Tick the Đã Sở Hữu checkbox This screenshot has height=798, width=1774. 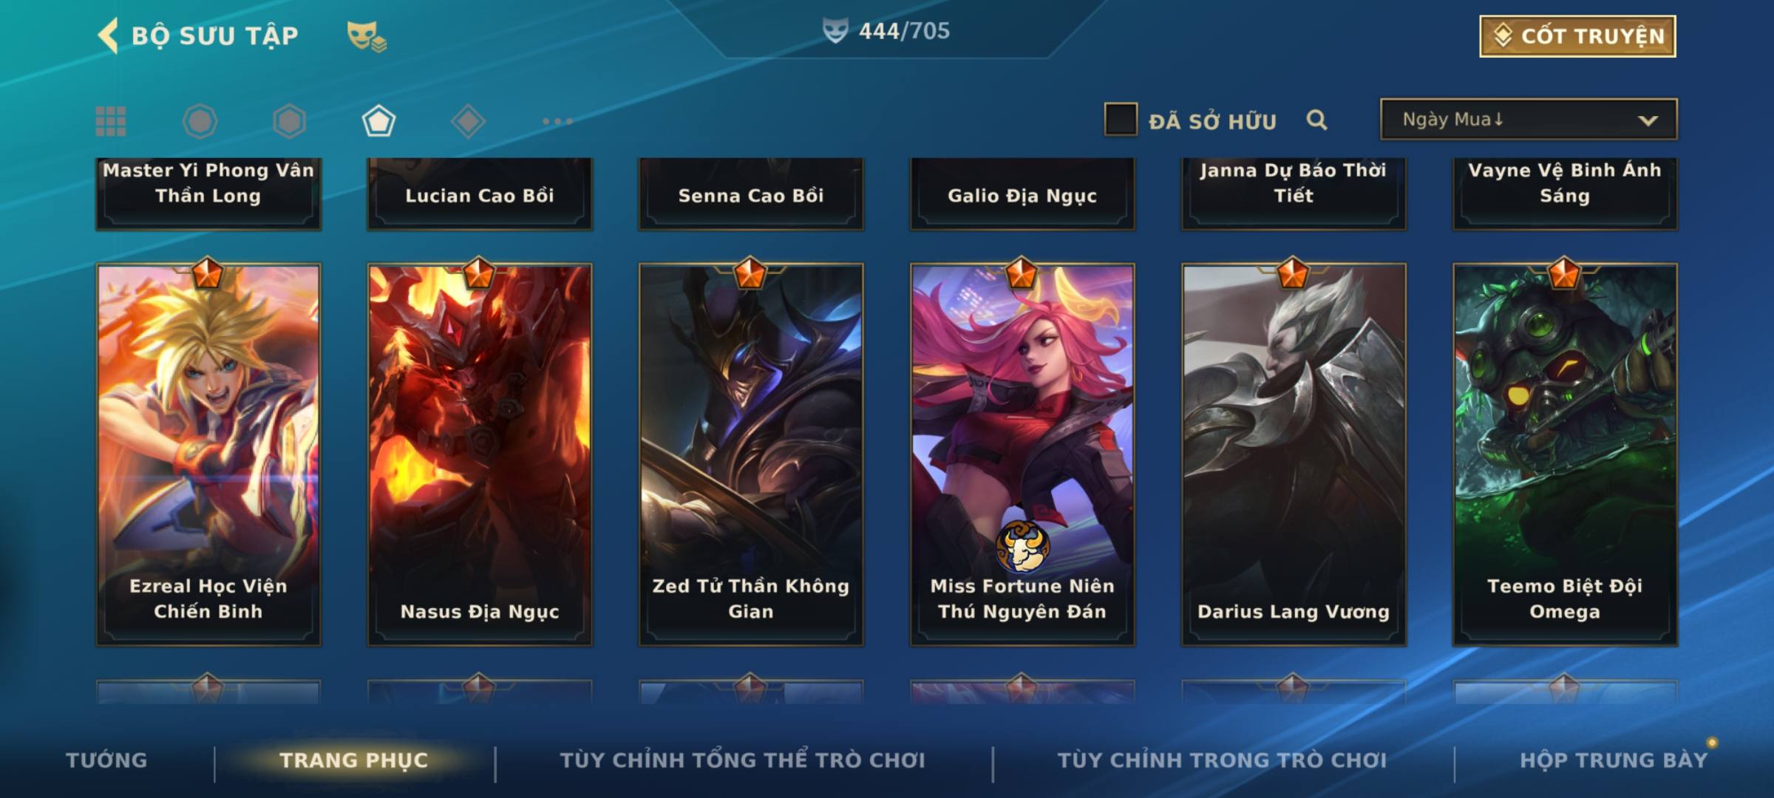pos(1121,120)
